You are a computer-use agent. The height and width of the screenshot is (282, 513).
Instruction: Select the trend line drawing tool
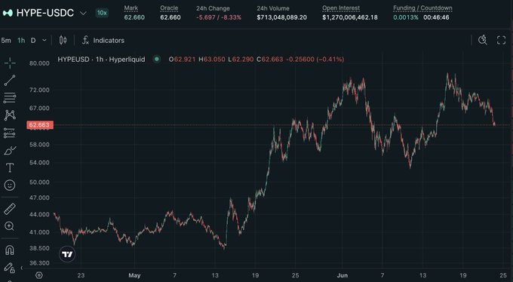tap(10, 81)
